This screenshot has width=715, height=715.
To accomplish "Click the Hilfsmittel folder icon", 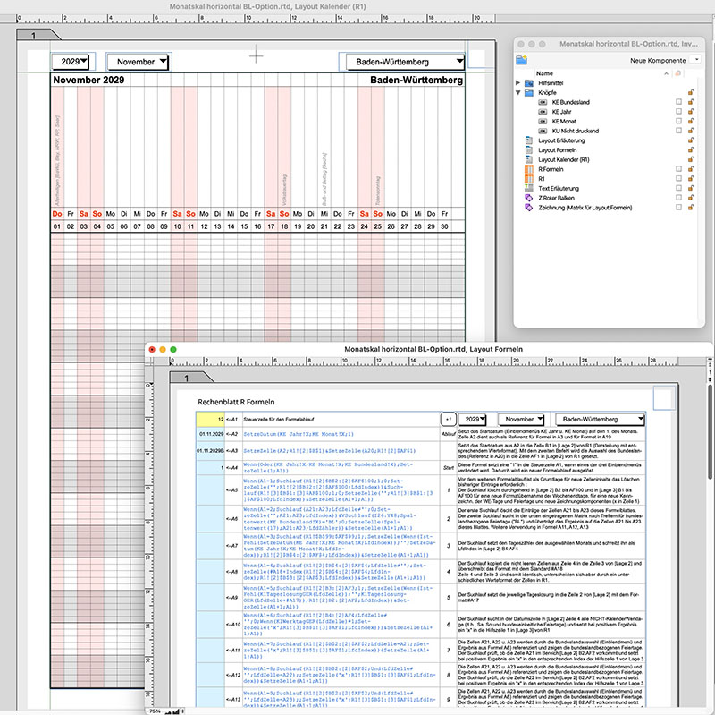I will tap(530, 83).
